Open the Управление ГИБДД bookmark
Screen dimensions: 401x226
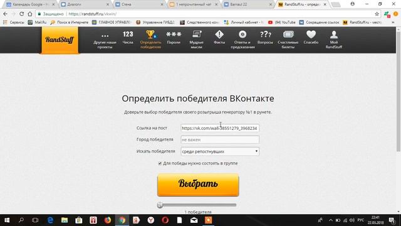(x=155, y=23)
